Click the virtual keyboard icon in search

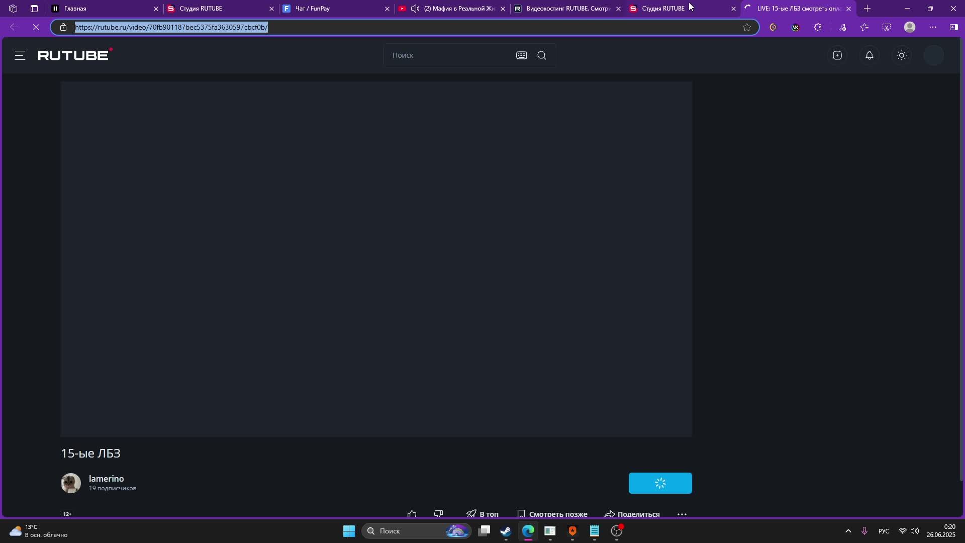point(522,55)
